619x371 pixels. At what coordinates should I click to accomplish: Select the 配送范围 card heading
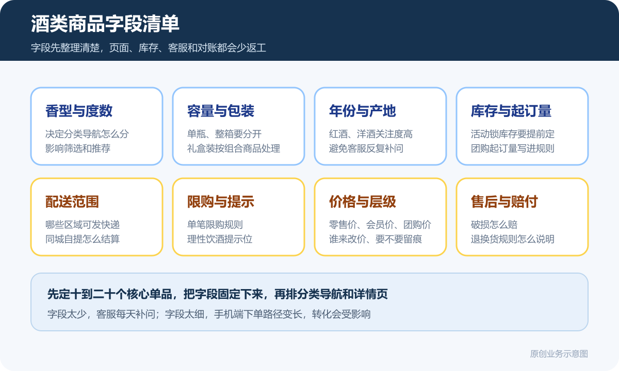(x=72, y=201)
